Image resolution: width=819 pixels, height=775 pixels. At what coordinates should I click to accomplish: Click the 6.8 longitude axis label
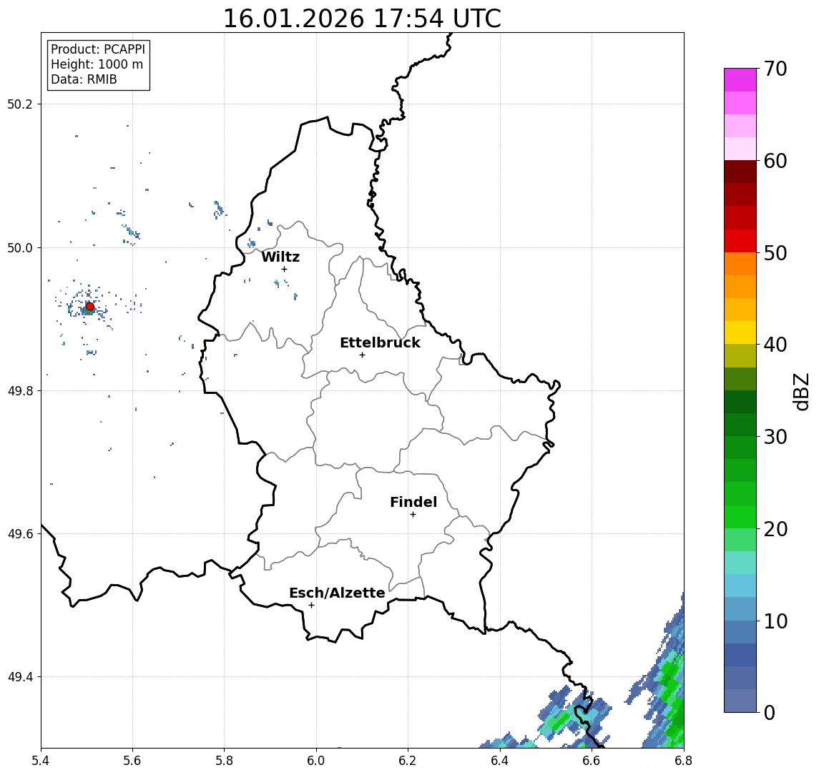[683, 761]
